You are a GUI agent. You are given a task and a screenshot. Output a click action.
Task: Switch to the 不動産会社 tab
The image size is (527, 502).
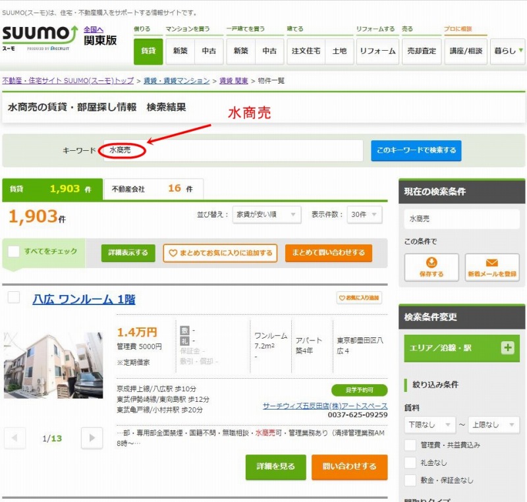click(152, 188)
